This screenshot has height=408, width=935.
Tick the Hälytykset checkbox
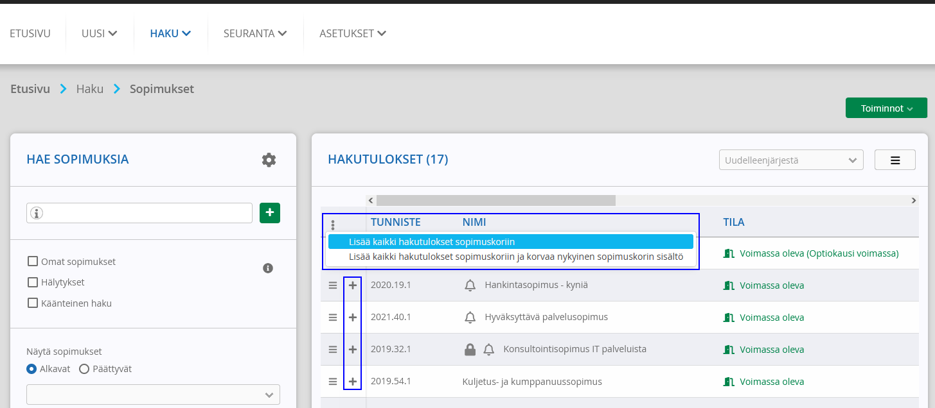pyautogui.click(x=32, y=282)
